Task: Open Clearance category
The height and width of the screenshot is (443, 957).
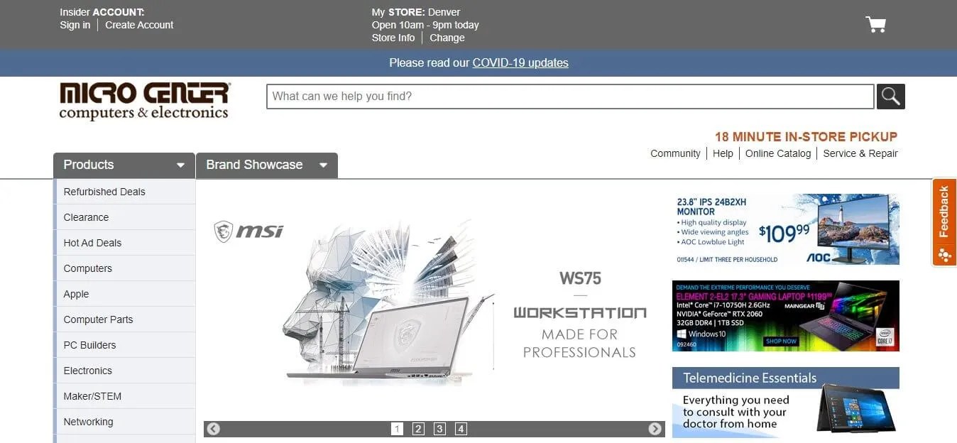Action: [x=124, y=217]
